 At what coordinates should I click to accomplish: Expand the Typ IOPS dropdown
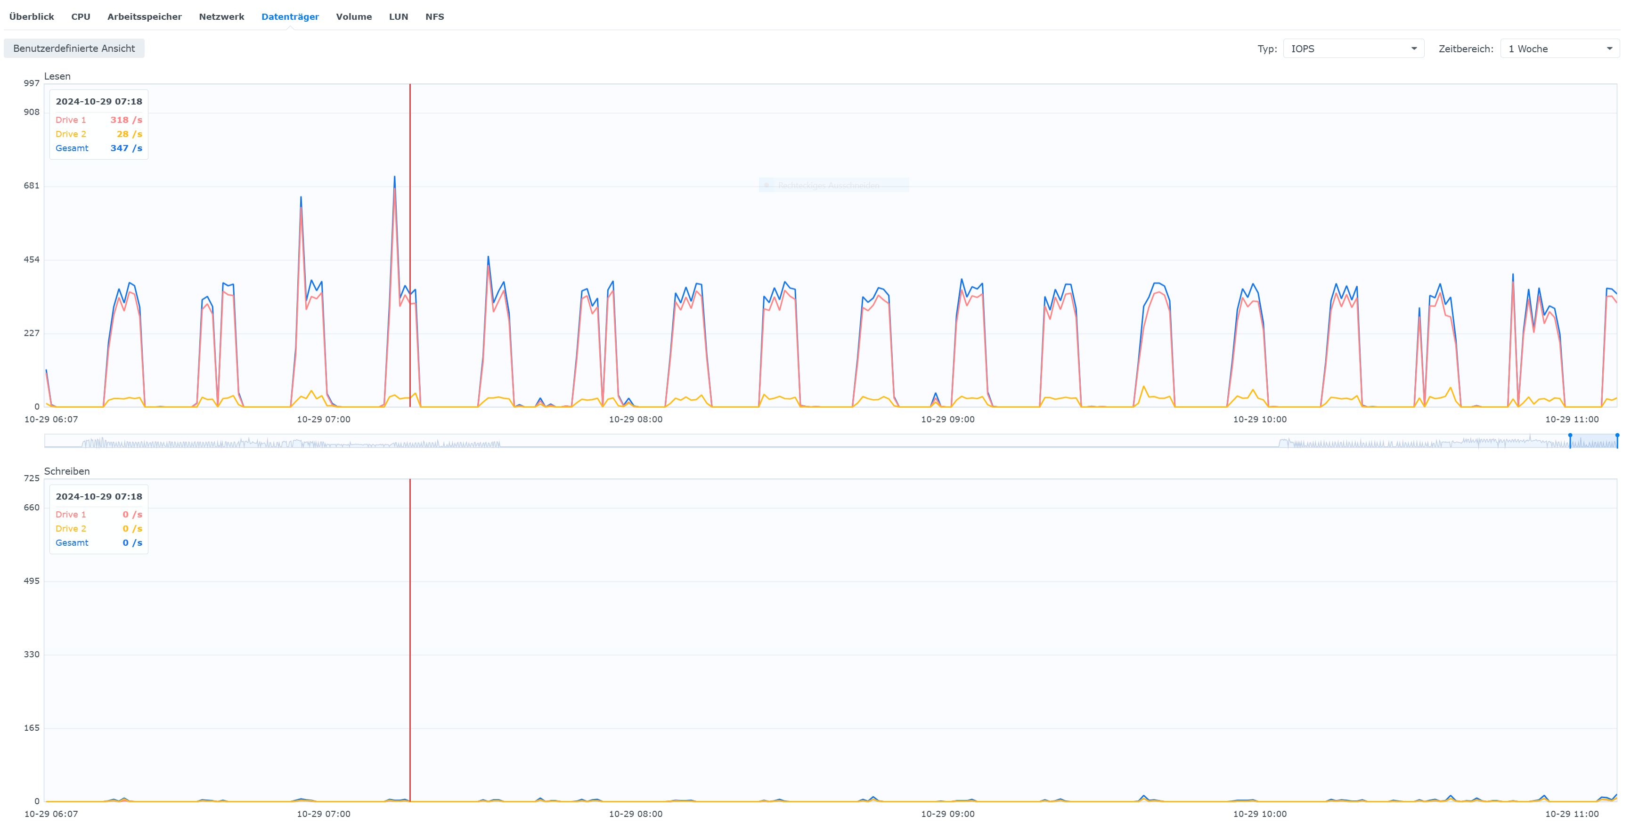pos(1353,48)
